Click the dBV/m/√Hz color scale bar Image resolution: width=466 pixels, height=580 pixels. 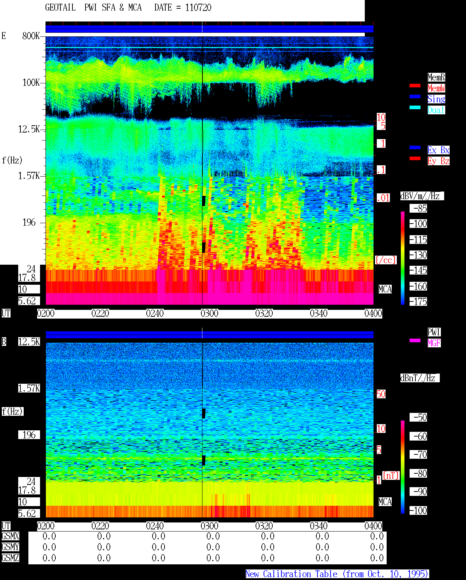403,258
